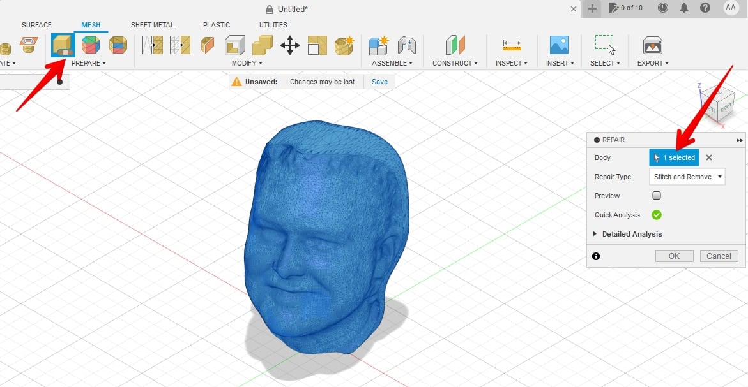The height and width of the screenshot is (387, 748).
Task: Enable the Preview checkbox
Action: tap(657, 196)
